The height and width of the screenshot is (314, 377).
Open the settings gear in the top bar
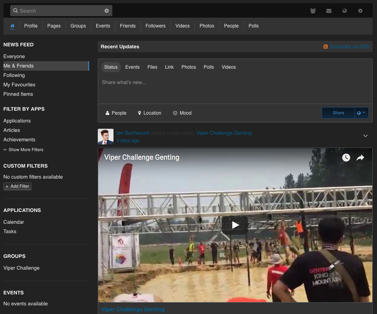pos(360,11)
